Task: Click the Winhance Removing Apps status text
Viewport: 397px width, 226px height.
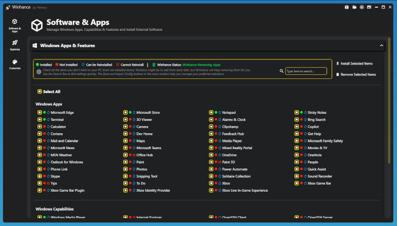Action: (201, 65)
